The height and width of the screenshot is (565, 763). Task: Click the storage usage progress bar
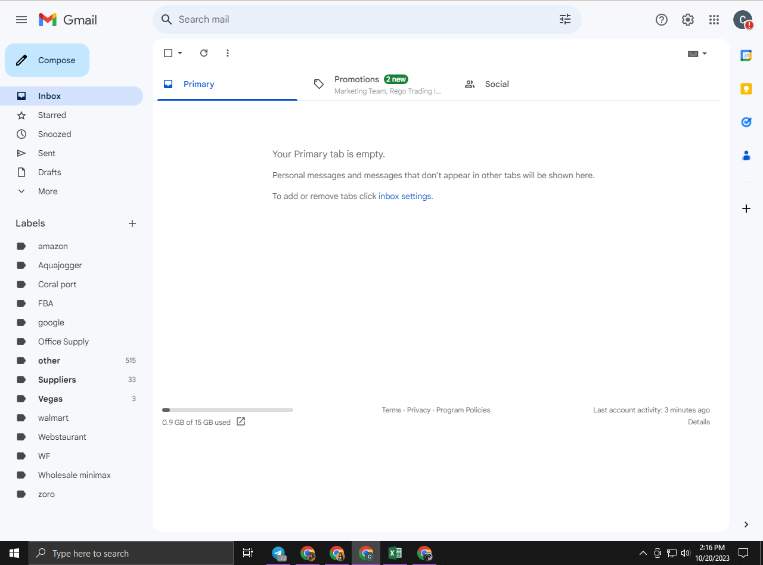pyautogui.click(x=228, y=410)
